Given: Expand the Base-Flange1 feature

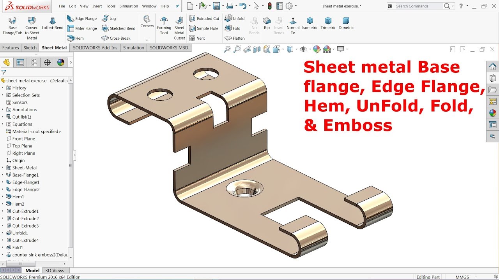Looking at the screenshot, I should [3, 175].
